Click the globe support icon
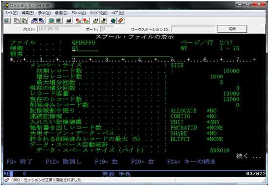Screen dimensions: 269x186 [113, 21]
